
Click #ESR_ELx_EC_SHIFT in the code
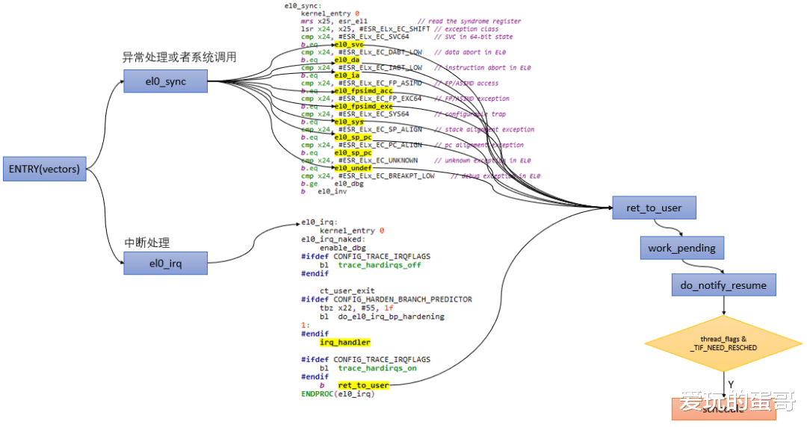(395, 29)
